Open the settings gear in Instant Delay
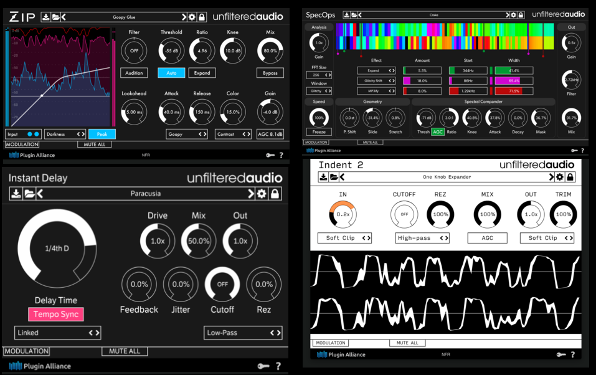 click(x=262, y=194)
